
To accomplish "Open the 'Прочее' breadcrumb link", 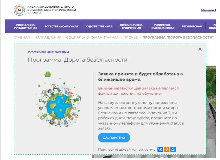I will pyautogui.click(x=131, y=37).
